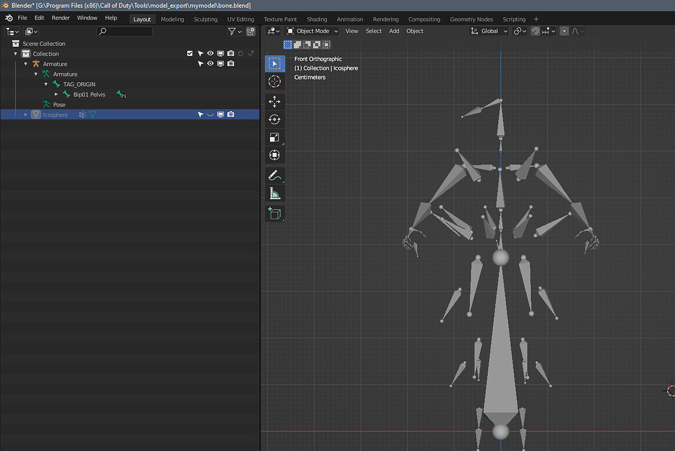Open 3D viewport editor type dropdown

[273, 31]
